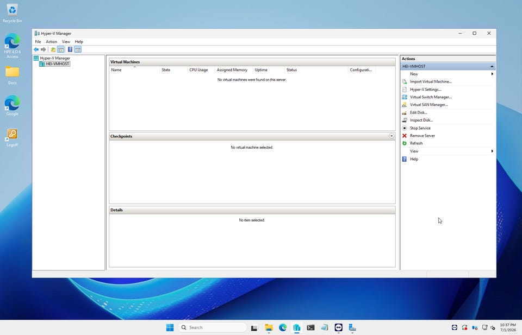Click the Virtual Switch Manager icon

(x=405, y=97)
